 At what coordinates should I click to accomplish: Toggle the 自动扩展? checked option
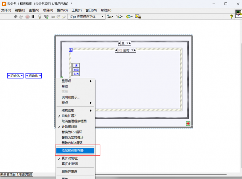tap(75, 116)
